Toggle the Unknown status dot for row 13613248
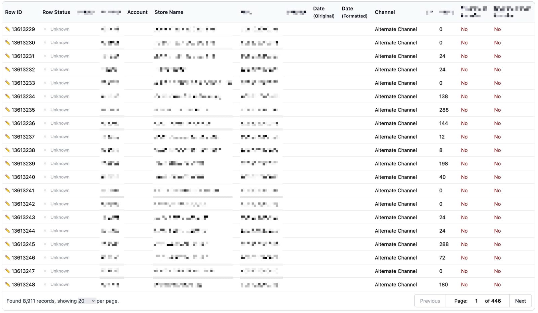538x313 pixels. (45, 285)
